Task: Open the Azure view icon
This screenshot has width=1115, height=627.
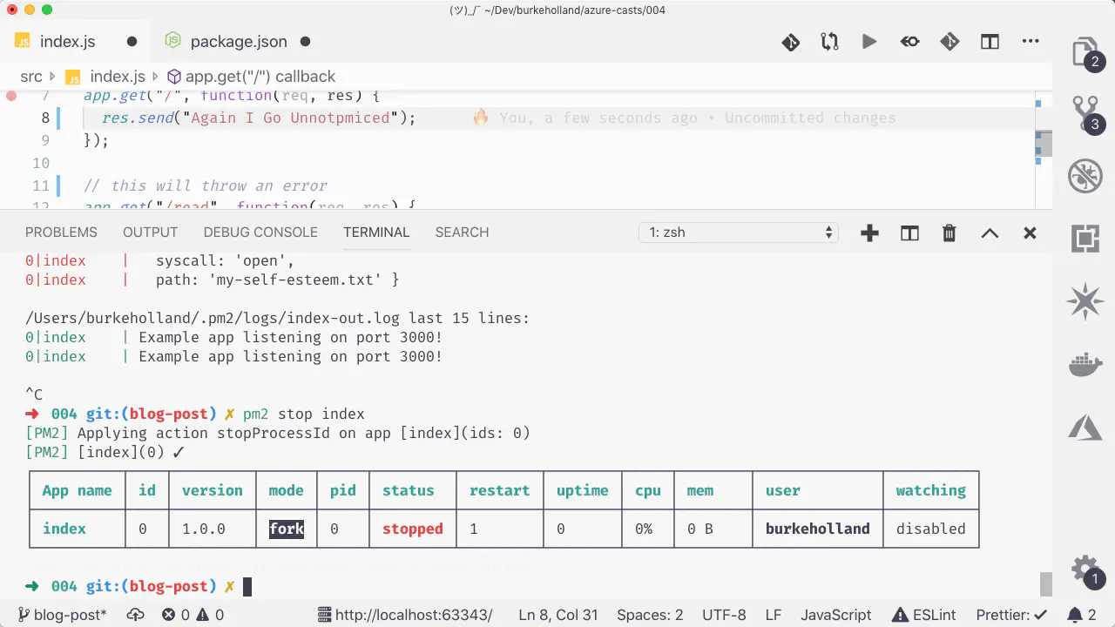Action: pyautogui.click(x=1085, y=427)
